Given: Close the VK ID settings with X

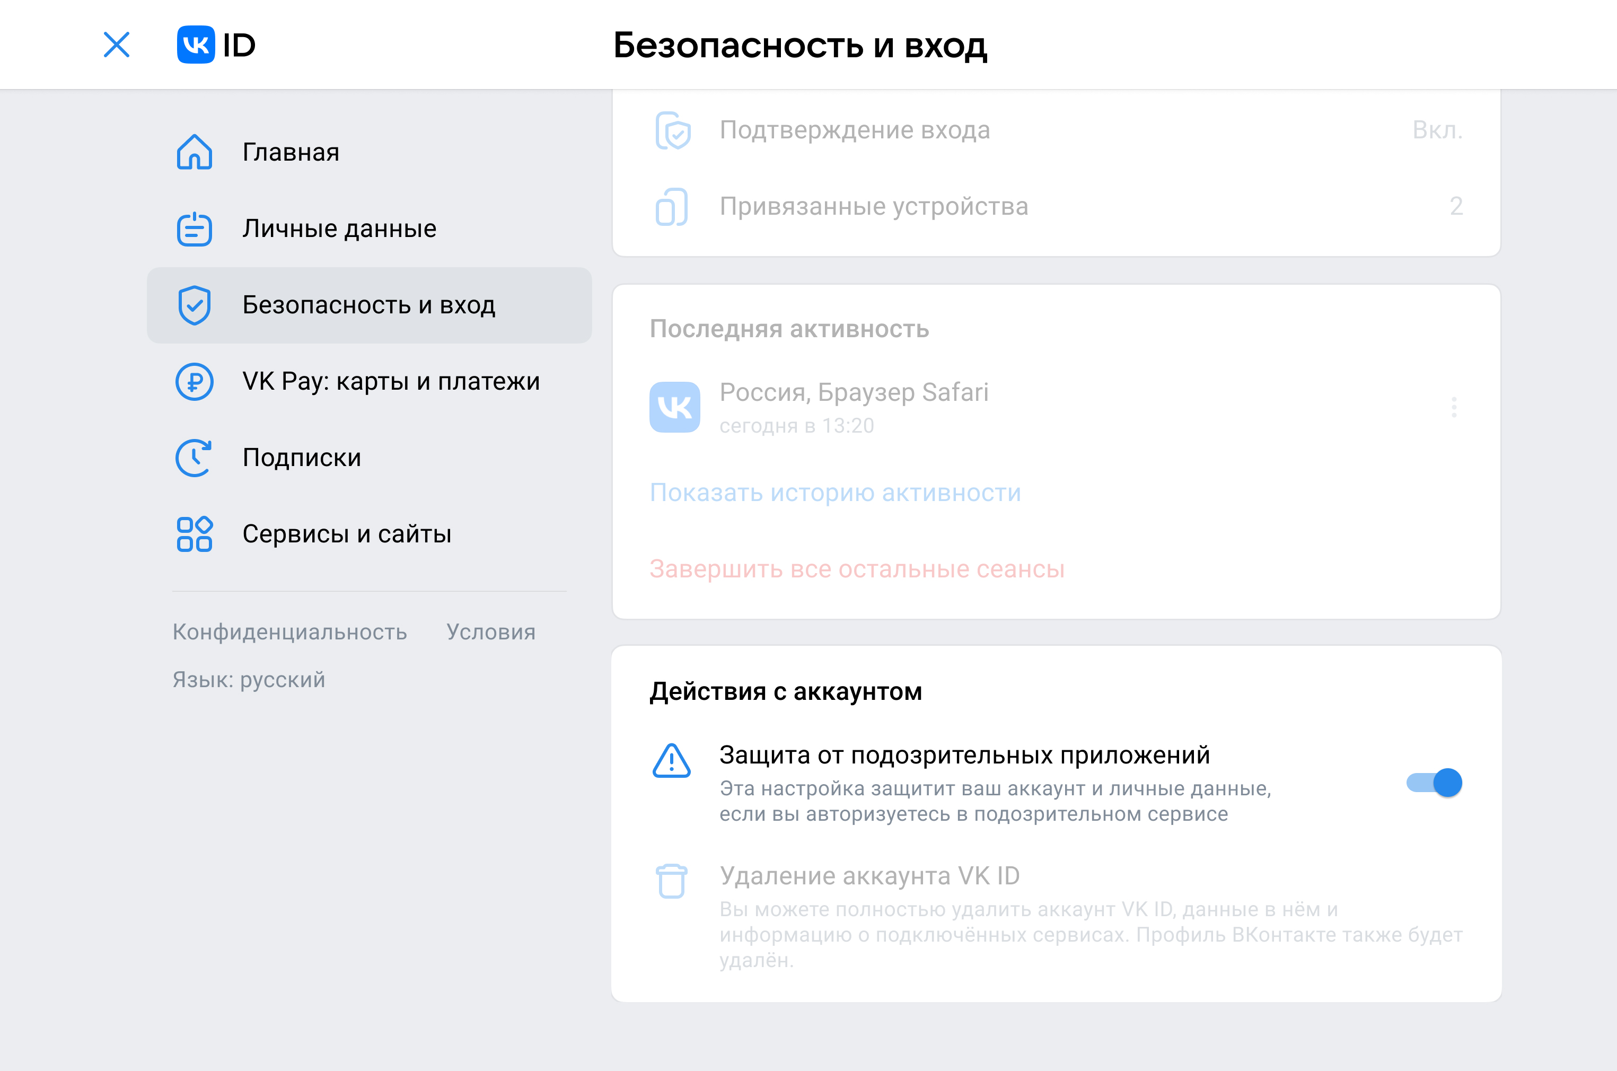Looking at the screenshot, I should coord(117,45).
